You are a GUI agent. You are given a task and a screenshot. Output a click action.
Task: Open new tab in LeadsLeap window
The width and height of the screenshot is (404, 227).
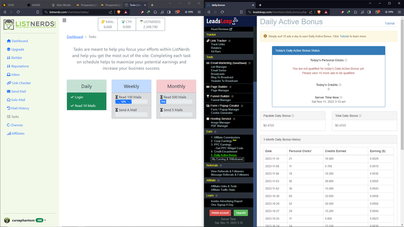(x=260, y=5)
